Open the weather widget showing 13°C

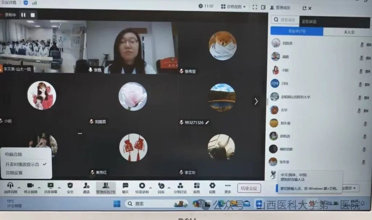click(14, 203)
